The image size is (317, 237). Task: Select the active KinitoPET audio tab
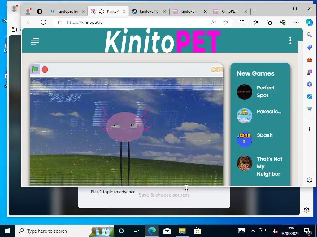(x=108, y=11)
